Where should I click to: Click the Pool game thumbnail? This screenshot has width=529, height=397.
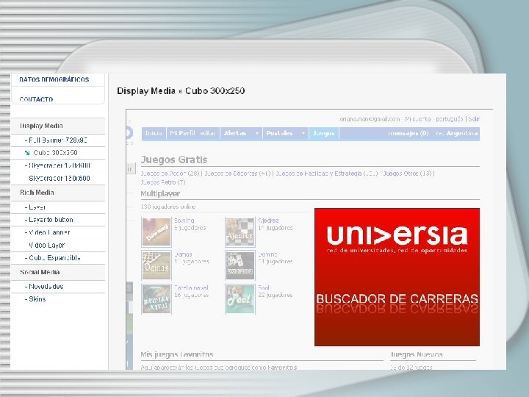click(240, 299)
